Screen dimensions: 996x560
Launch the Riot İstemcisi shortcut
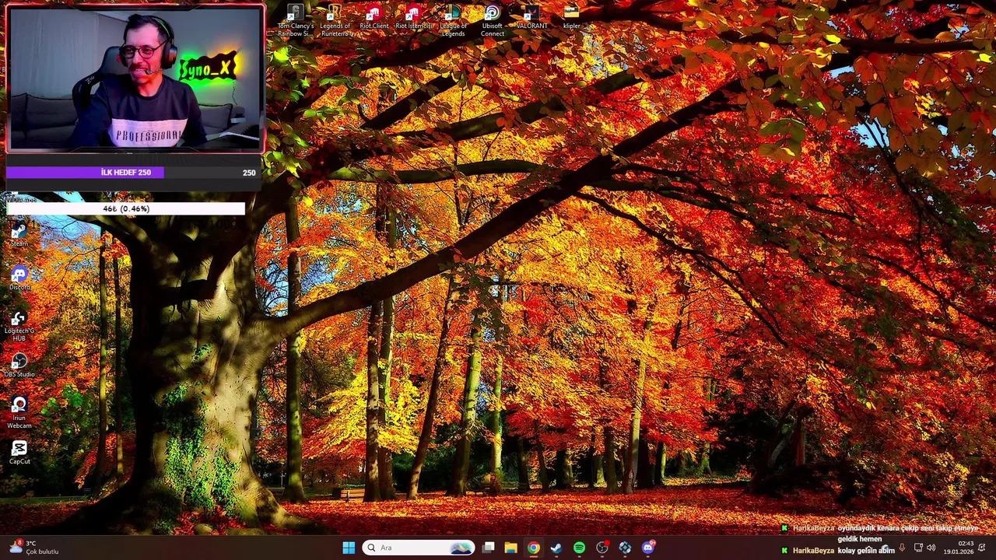click(x=413, y=18)
